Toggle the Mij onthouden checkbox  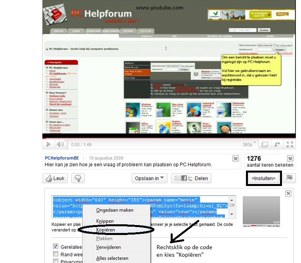pyautogui.click(x=275, y=45)
